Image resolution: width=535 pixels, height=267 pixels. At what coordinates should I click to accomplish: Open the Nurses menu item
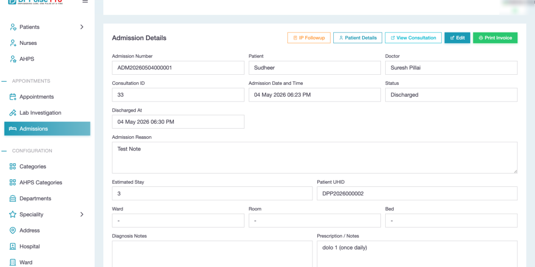(47, 43)
